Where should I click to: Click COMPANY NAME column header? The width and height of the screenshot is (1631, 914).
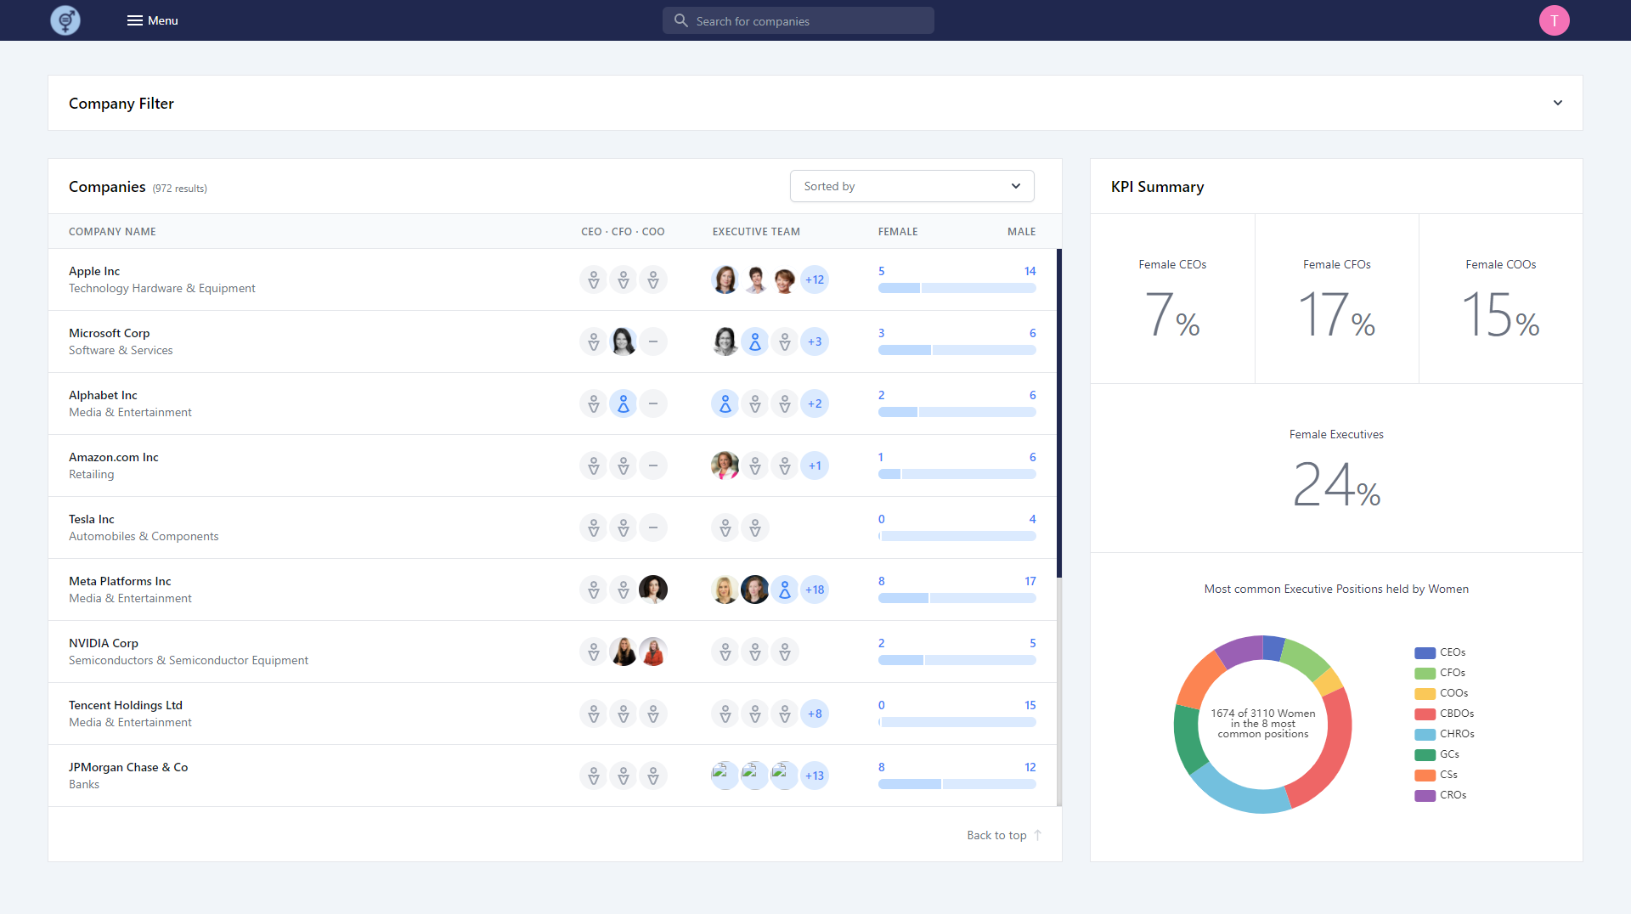(112, 231)
